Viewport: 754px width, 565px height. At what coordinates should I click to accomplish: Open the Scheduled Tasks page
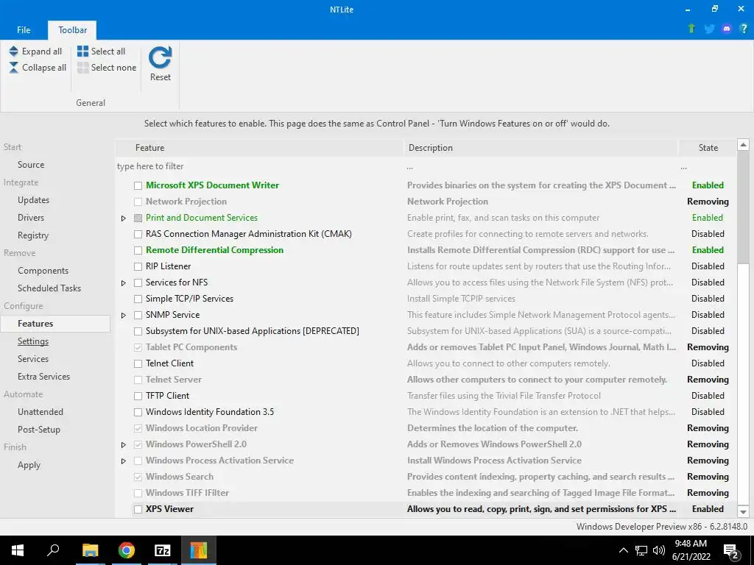click(x=49, y=288)
